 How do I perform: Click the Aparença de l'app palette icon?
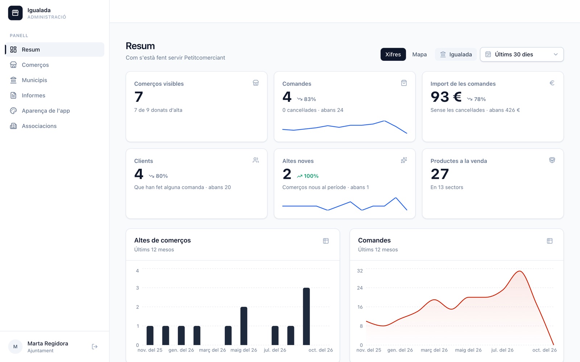pos(13,110)
